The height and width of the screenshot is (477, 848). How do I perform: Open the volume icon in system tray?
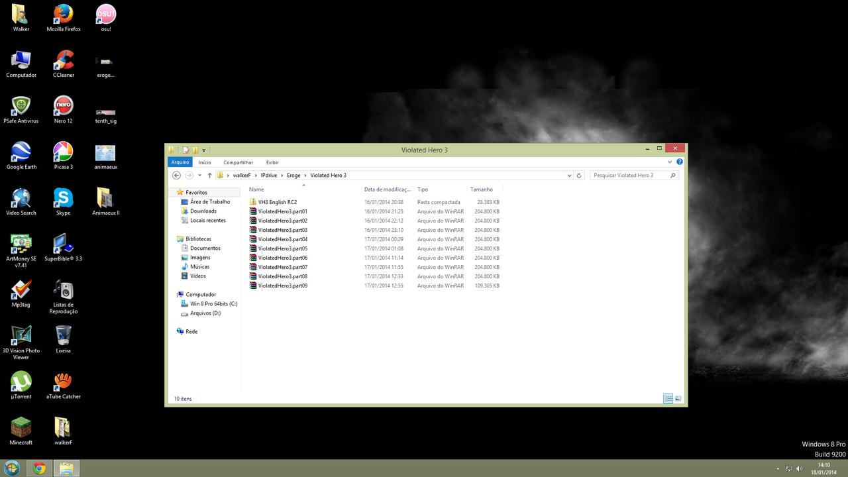tap(800, 468)
